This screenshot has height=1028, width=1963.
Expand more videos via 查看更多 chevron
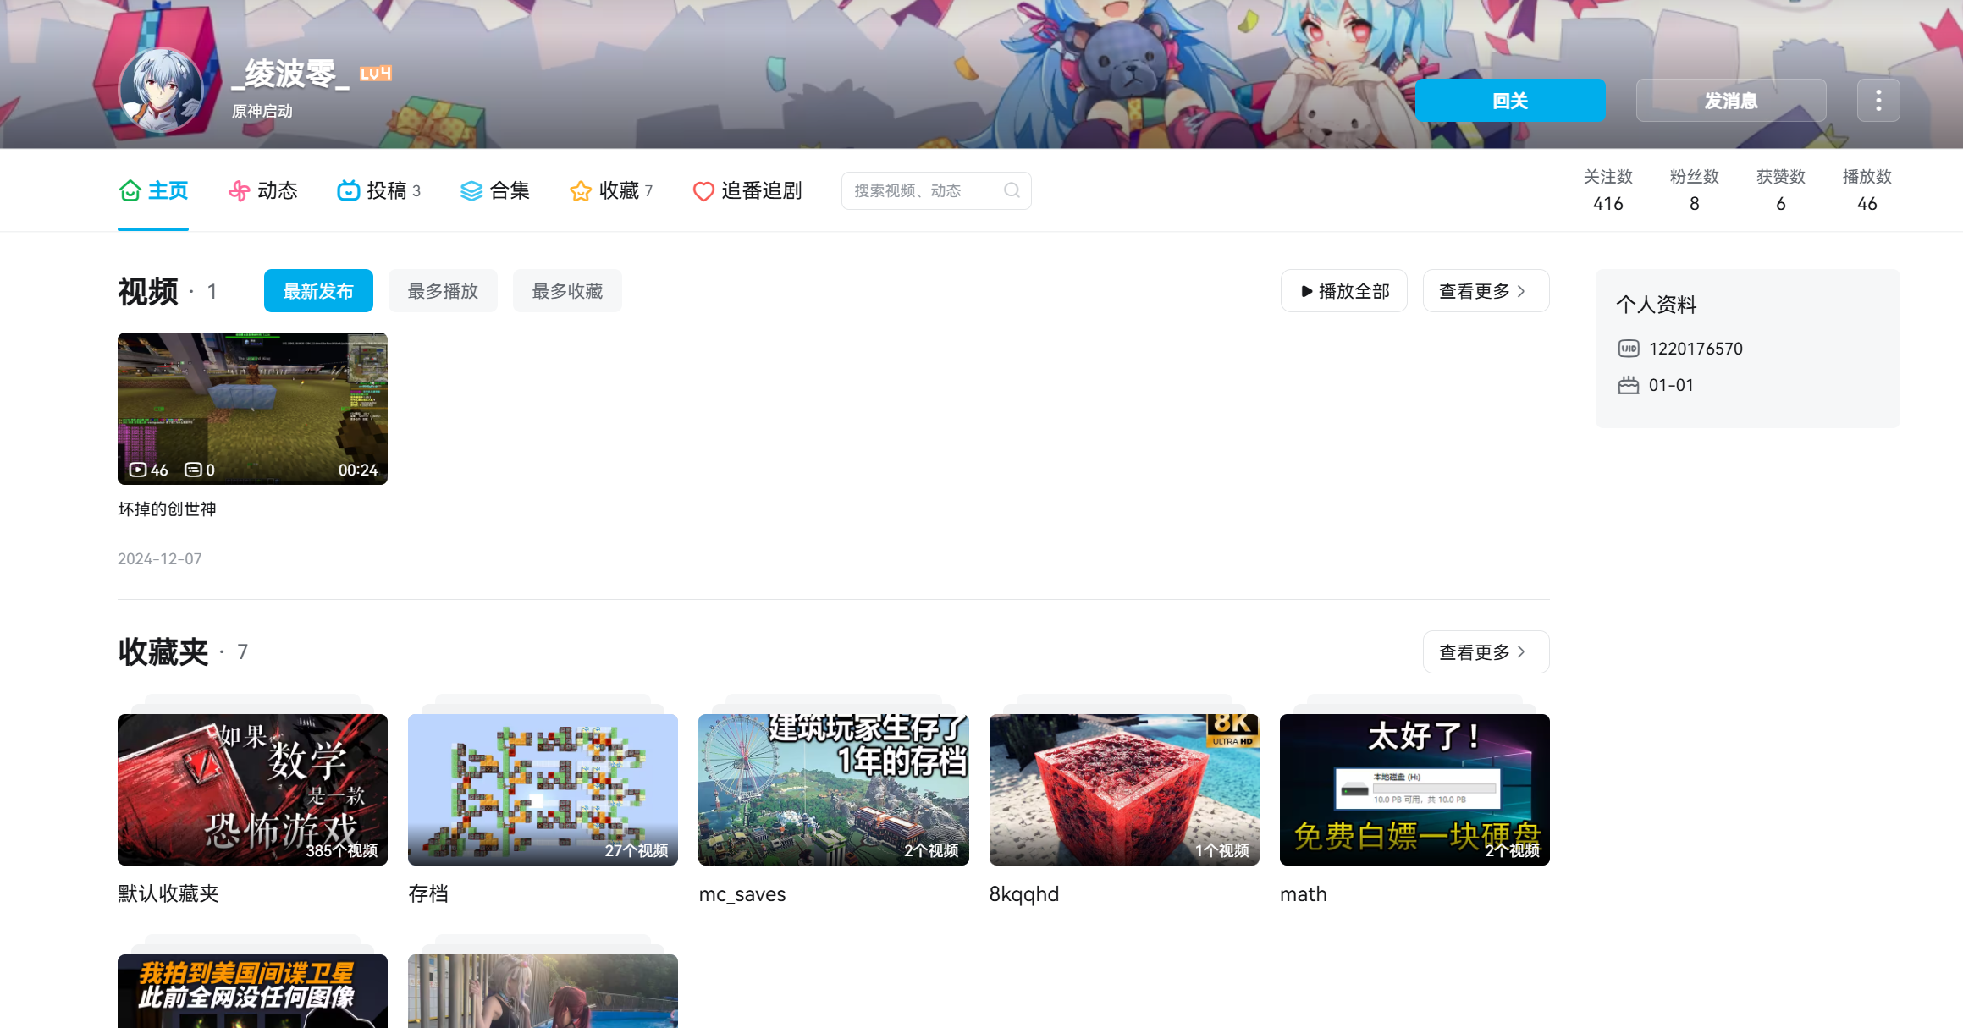1486,290
